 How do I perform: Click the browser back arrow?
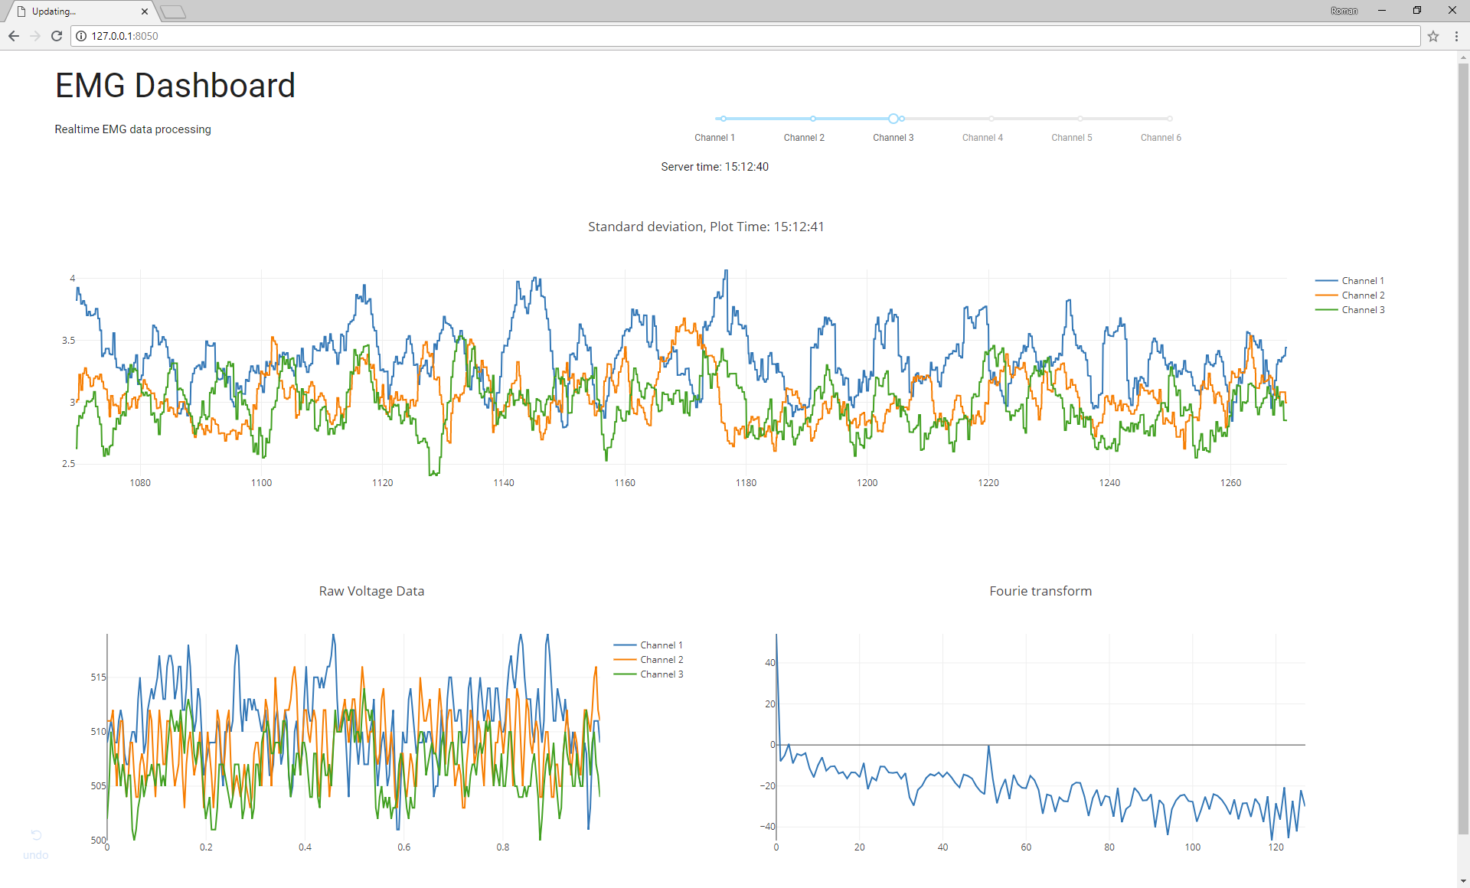[14, 36]
